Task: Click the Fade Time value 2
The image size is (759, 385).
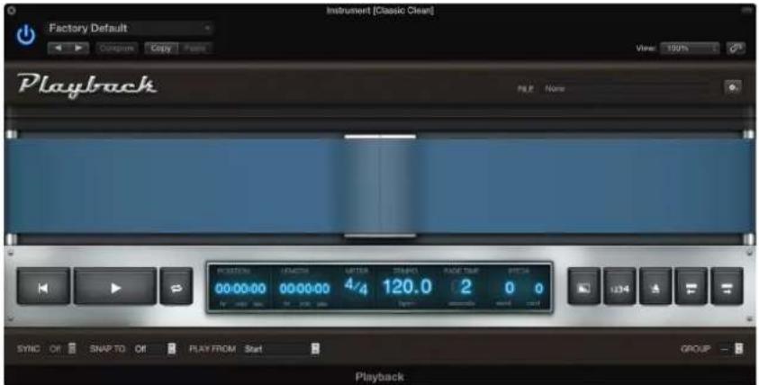Action: 465,287
